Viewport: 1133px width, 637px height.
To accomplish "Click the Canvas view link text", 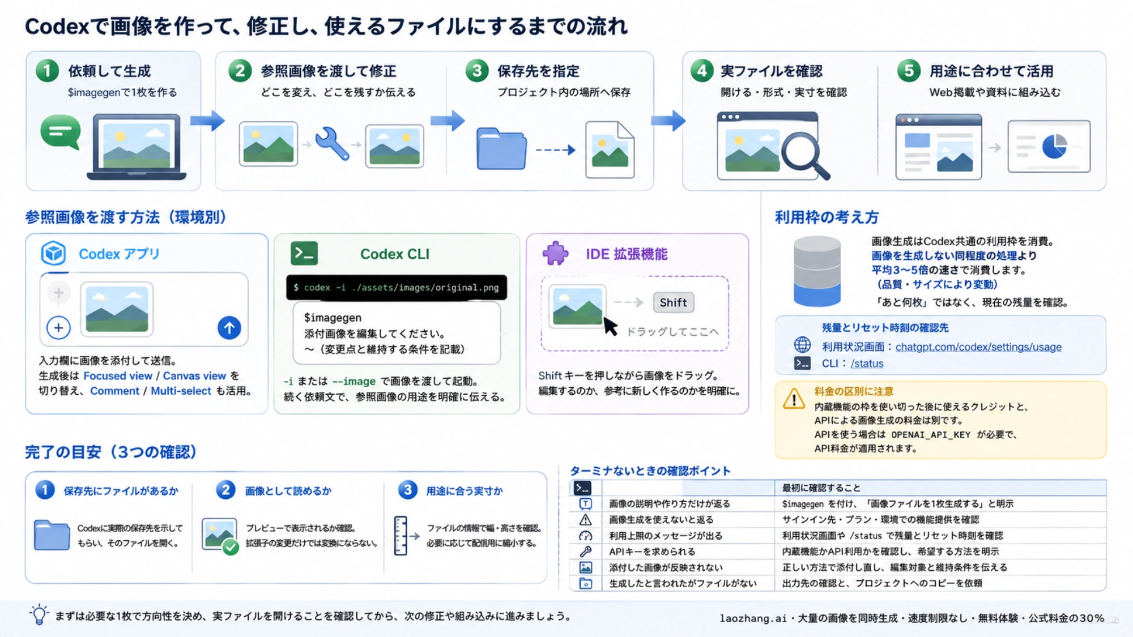I will point(194,376).
